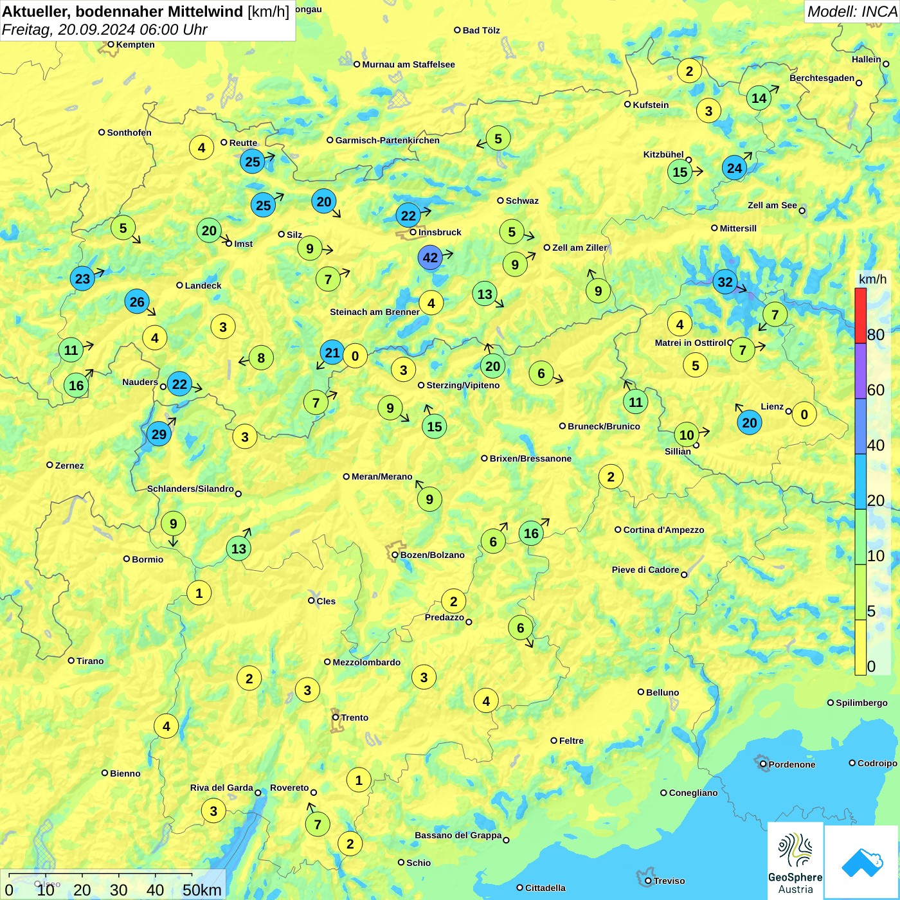This screenshot has width=900, height=900.
Task: Click the map title 'Aktueller, bodennaher Mittelwind'
Action: pos(123,12)
